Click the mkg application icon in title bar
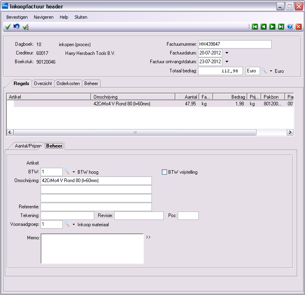Image resolution: width=305 pixels, height=295 pixels. click(5, 6)
